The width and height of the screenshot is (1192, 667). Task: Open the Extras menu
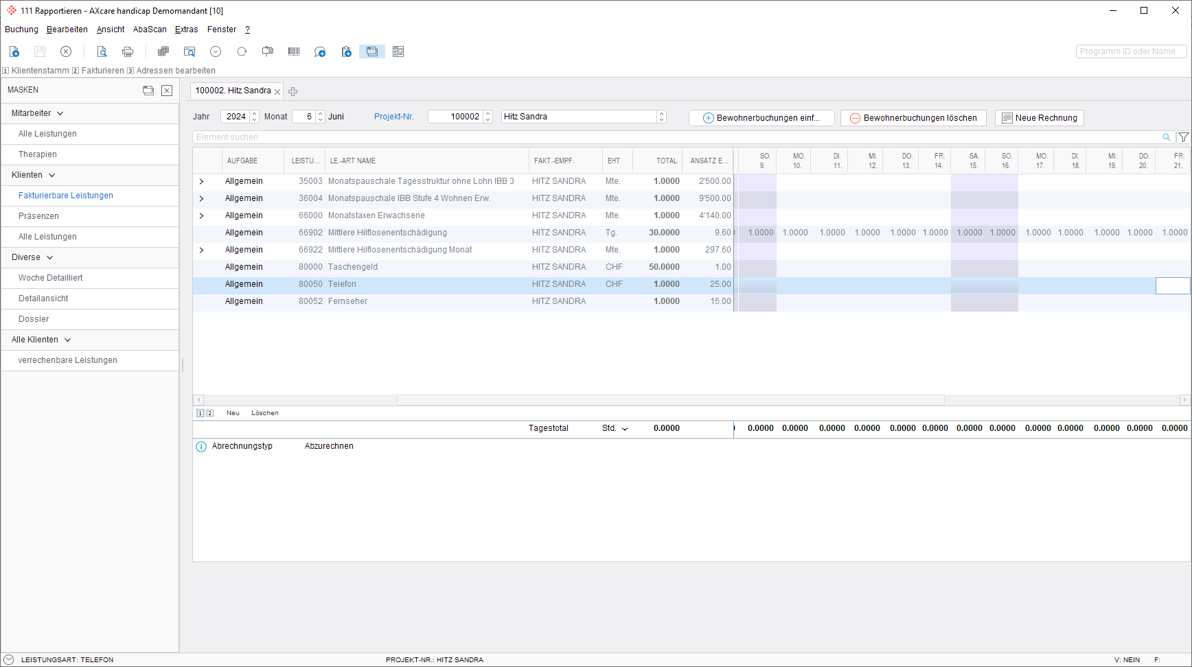[186, 30]
